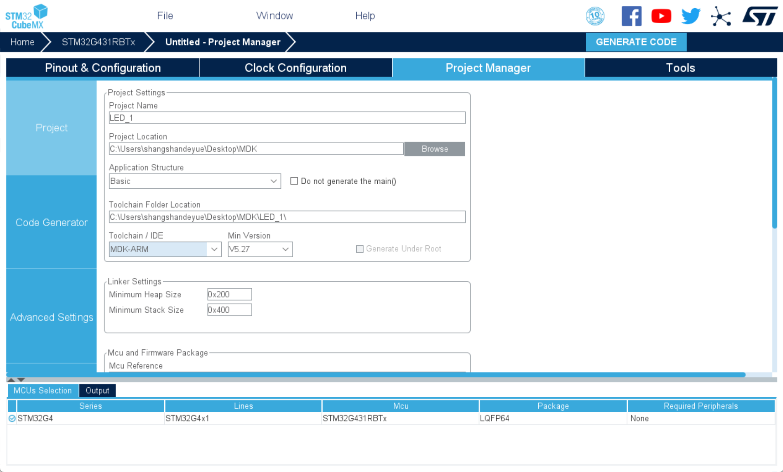Select the Project side section

[x=52, y=128]
